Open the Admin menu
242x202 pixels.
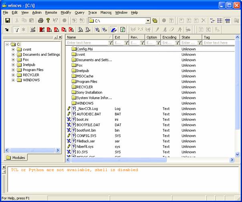click(36, 12)
